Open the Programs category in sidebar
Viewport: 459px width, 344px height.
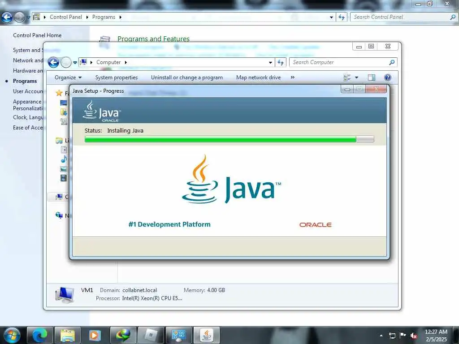pyautogui.click(x=25, y=81)
